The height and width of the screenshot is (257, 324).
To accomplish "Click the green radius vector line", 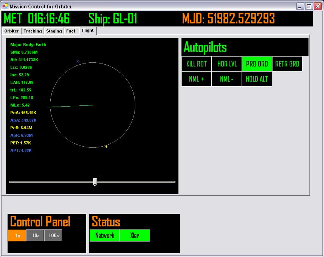I will (70, 106).
